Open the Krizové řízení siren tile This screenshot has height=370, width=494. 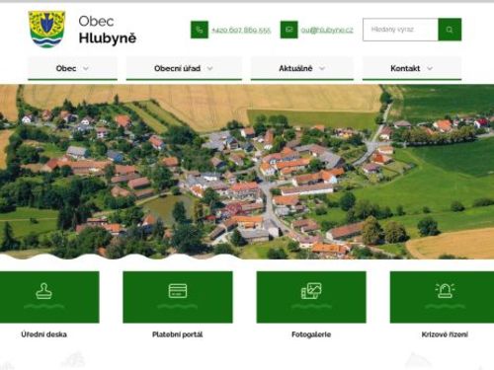442,297
